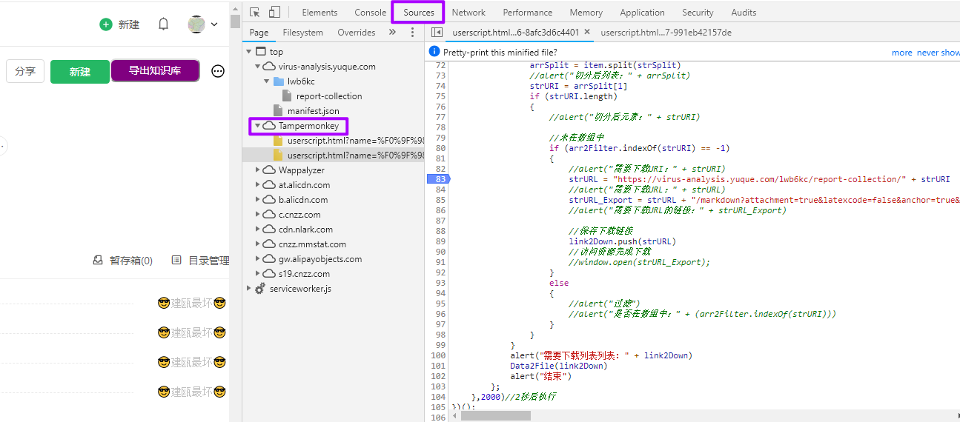Click the 目录管理 directory manager icon

(176, 261)
